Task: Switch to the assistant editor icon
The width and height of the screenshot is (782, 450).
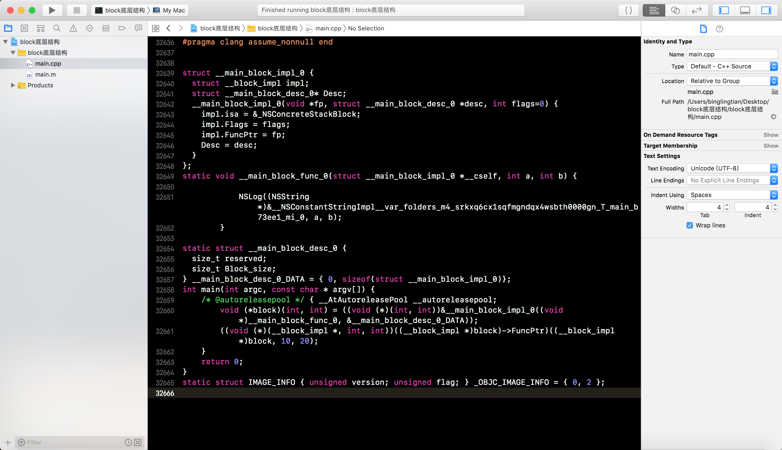Action: 675,10
